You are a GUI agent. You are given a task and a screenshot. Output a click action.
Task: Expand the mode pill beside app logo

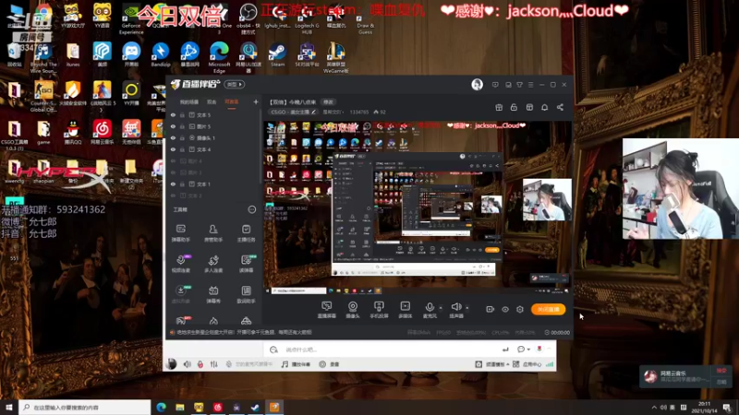[x=234, y=84]
